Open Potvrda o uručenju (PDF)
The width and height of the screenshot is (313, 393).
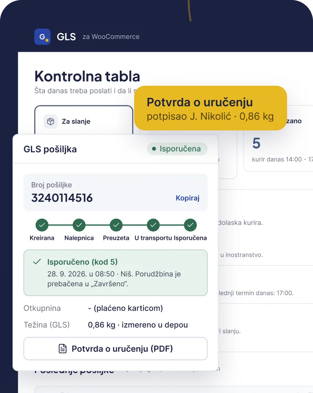click(115, 349)
